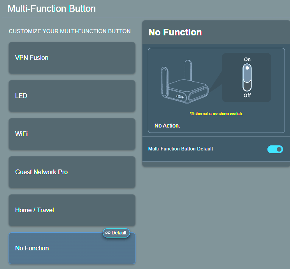Choose the LED function card
This screenshot has height=269, width=290.
[x=72, y=96]
